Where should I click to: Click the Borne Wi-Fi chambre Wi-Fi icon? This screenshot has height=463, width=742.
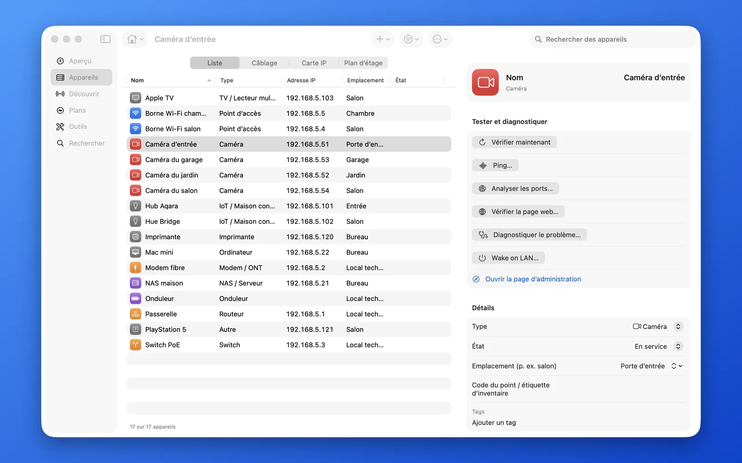(135, 113)
